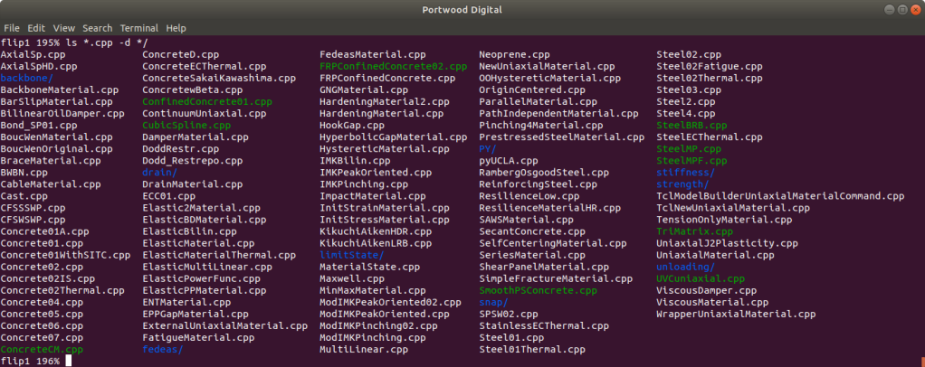The width and height of the screenshot is (925, 367).
Task: Open the View menu
Action: [x=64, y=28]
